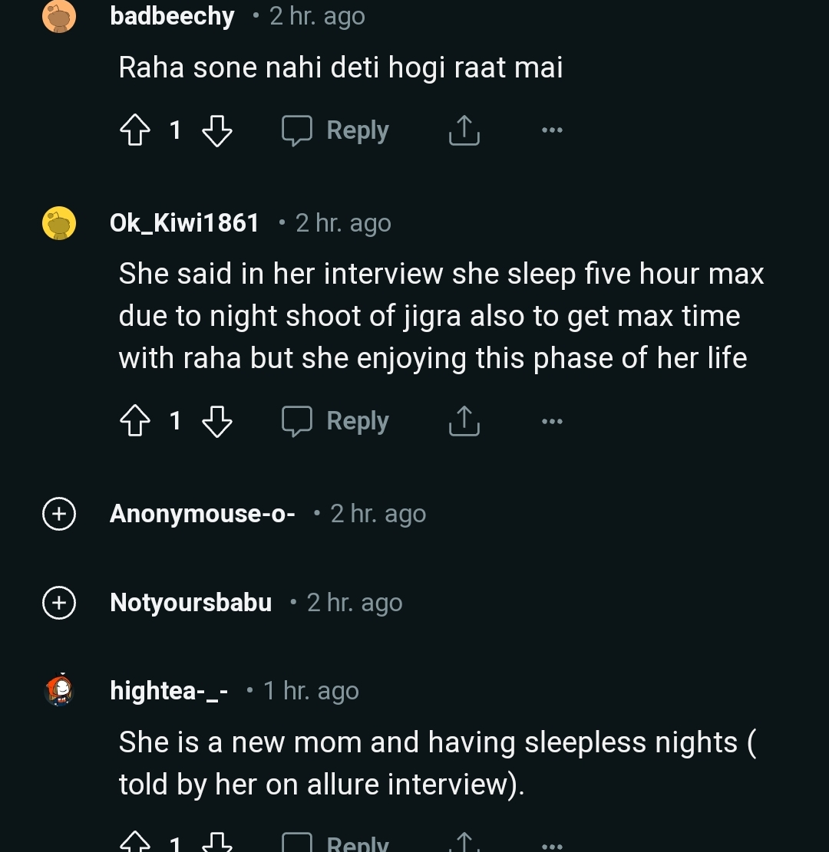Open Ok_Kiwi1861's profile via username
The image size is (829, 852).
click(x=184, y=222)
